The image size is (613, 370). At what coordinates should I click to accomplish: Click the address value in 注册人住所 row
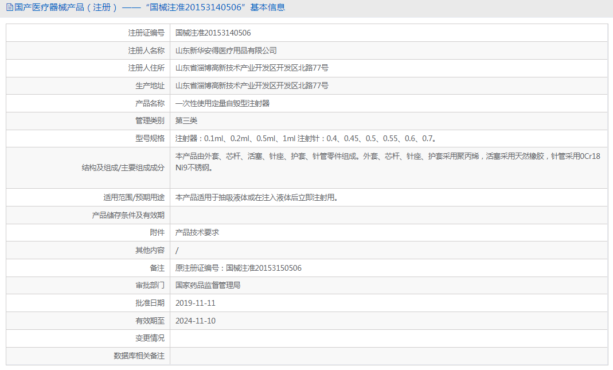(x=252, y=68)
